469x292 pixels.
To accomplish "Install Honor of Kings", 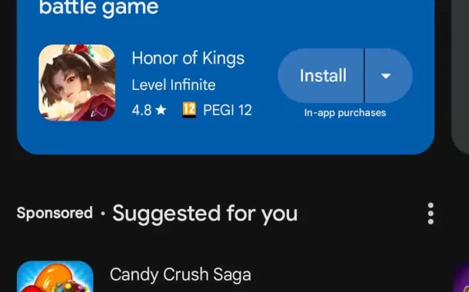I will pyautogui.click(x=321, y=75).
